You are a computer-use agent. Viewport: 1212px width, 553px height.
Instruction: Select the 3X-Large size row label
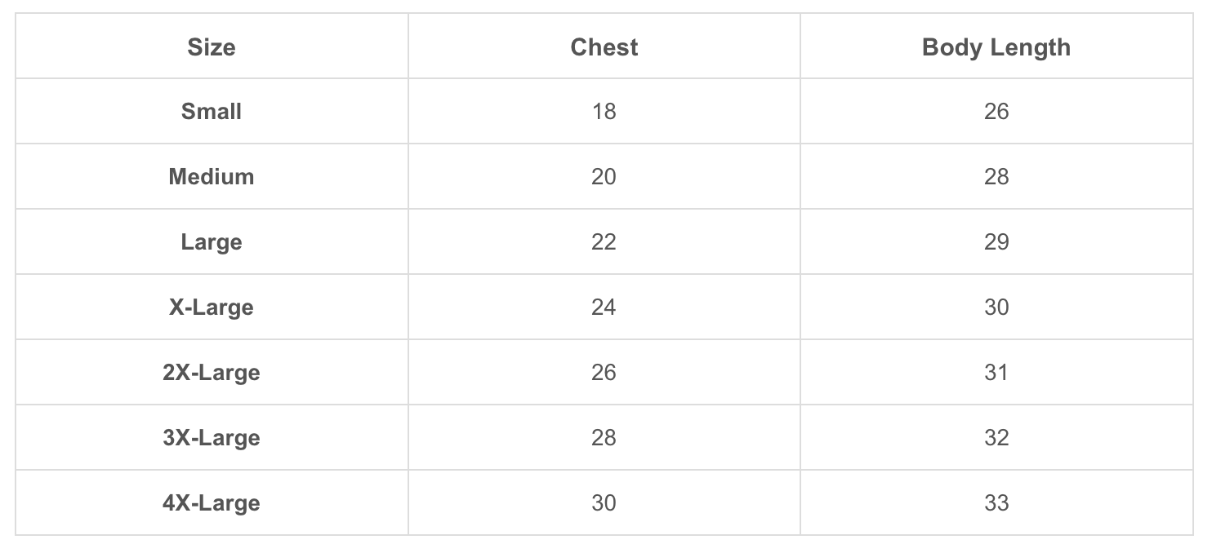212,438
